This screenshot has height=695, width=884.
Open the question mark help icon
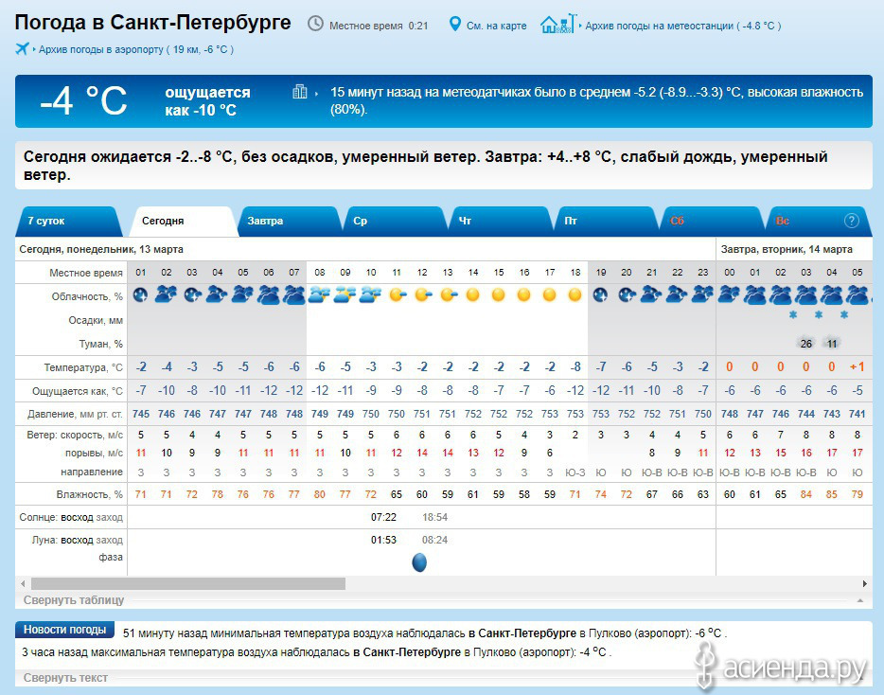click(x=851, y=221)
